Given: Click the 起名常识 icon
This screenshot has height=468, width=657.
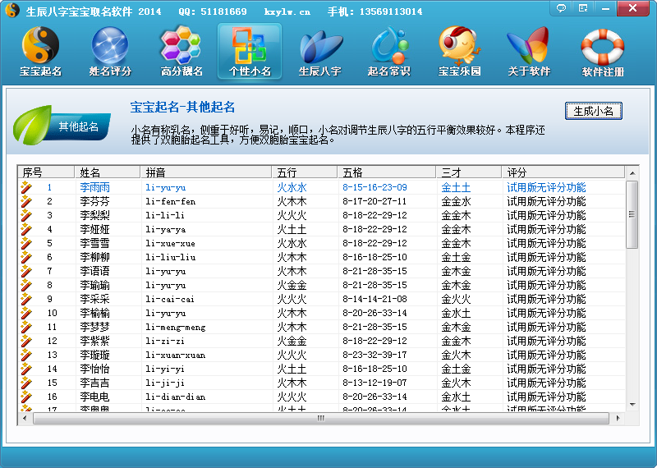Looking at the screenshot, I should click(388, 51).
